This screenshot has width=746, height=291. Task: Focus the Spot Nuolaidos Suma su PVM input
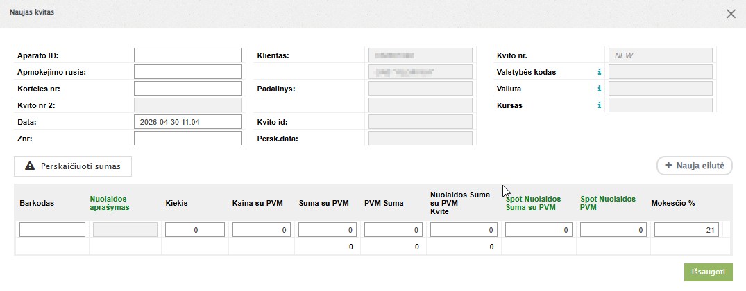coord(539,230)
